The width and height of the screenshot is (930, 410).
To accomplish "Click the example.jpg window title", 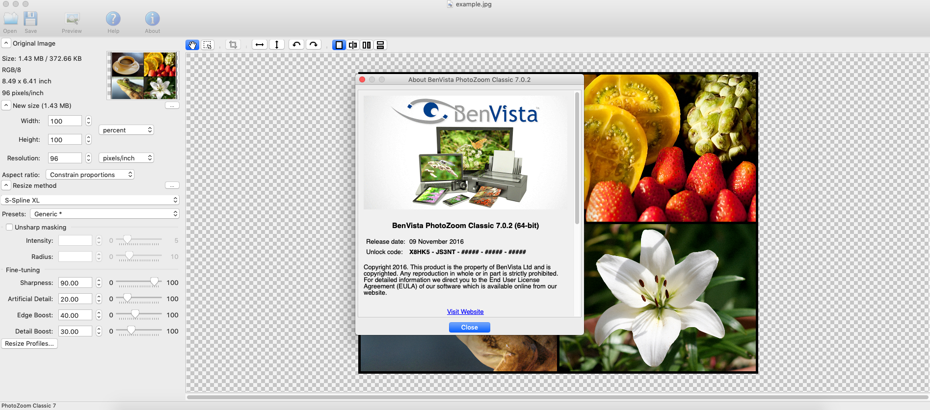I will click(x=474, y=4).
